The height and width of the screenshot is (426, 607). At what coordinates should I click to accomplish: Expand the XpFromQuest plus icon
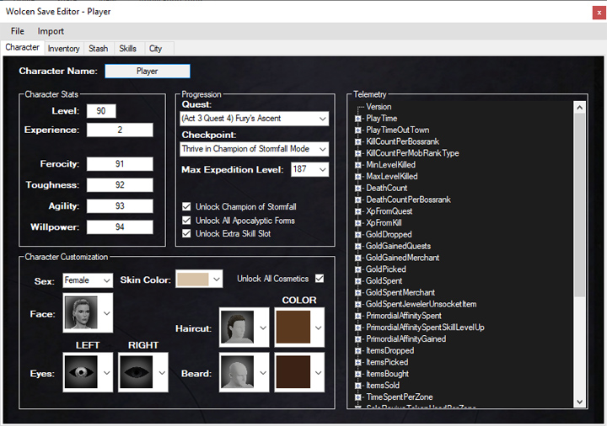358,211
